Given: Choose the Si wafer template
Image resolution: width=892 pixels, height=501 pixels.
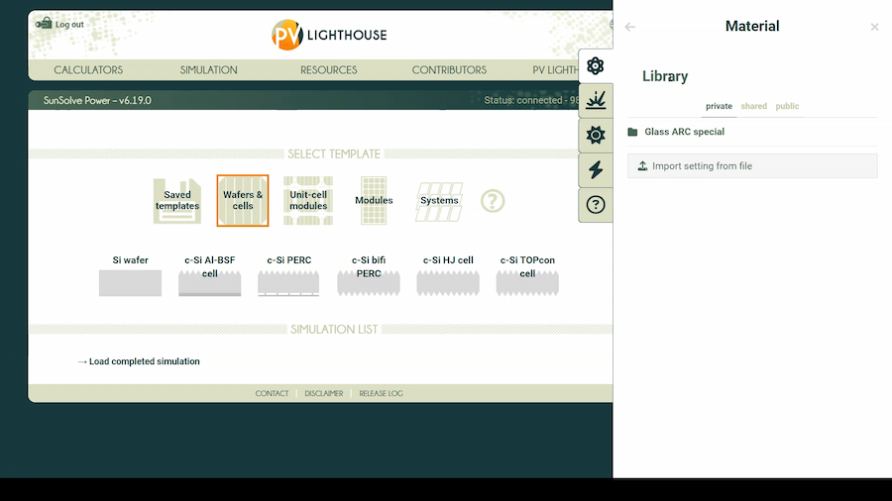Looking at the screenshot, I should (x=130, y=275).
